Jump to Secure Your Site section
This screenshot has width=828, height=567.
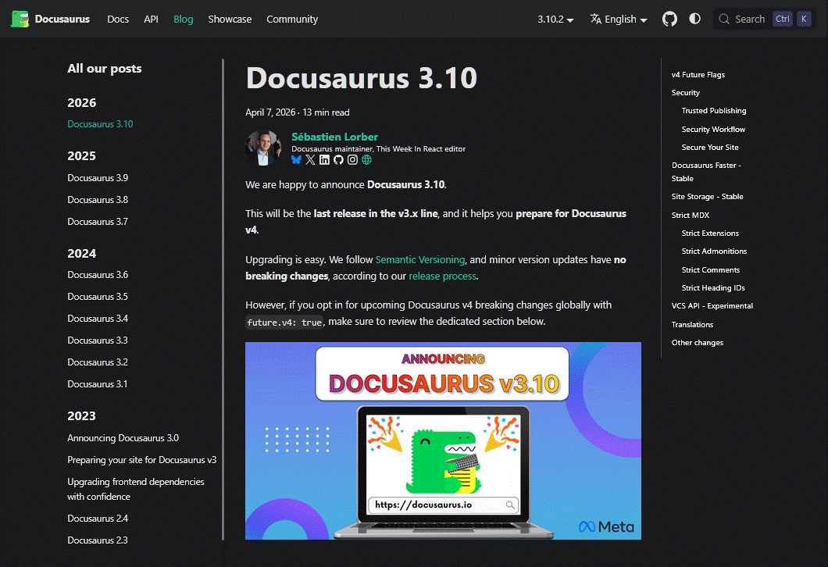coord(710,148)
